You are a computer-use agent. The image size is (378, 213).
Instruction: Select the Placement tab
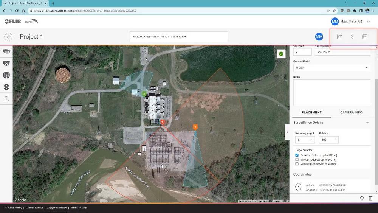[311, 112]
